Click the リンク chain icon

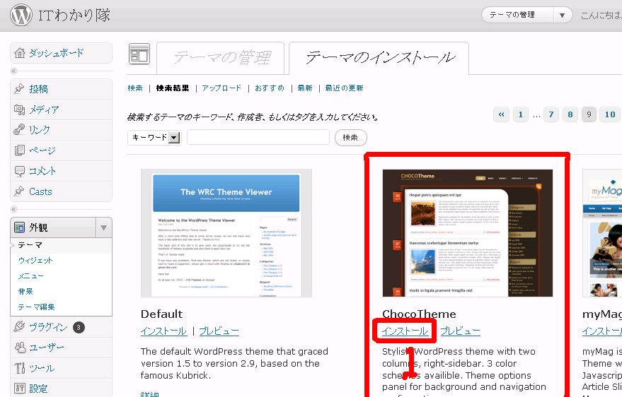click(19, 130)
